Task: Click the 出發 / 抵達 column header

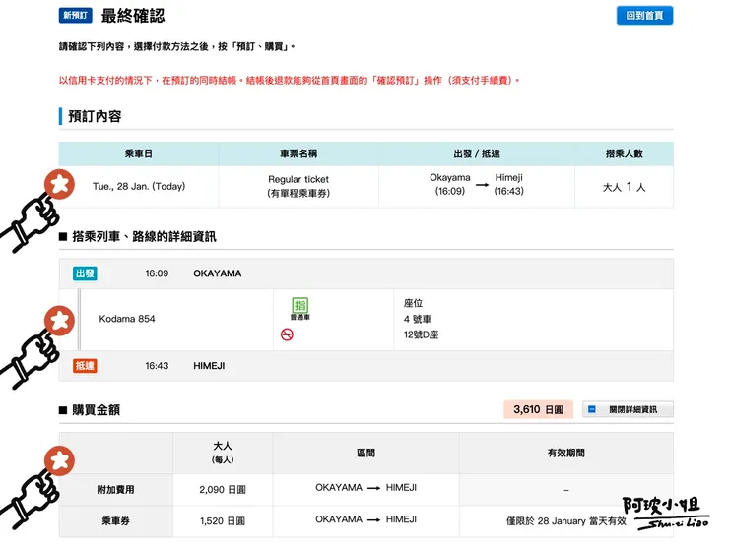Action: point(477,153)
